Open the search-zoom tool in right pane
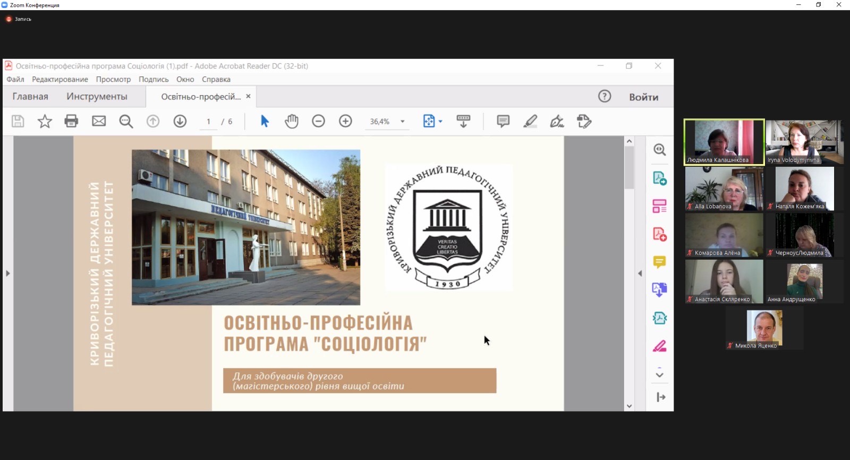The image size is (850, 460). click(660, 150)
